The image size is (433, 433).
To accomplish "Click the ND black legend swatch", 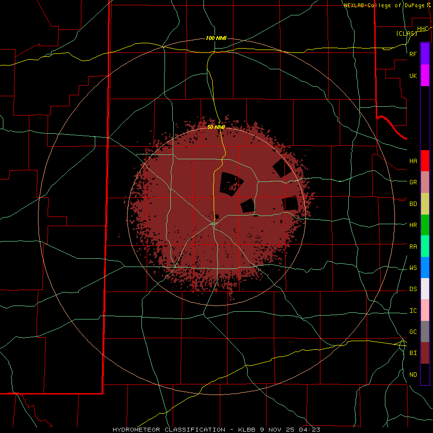I will [425, 374].
